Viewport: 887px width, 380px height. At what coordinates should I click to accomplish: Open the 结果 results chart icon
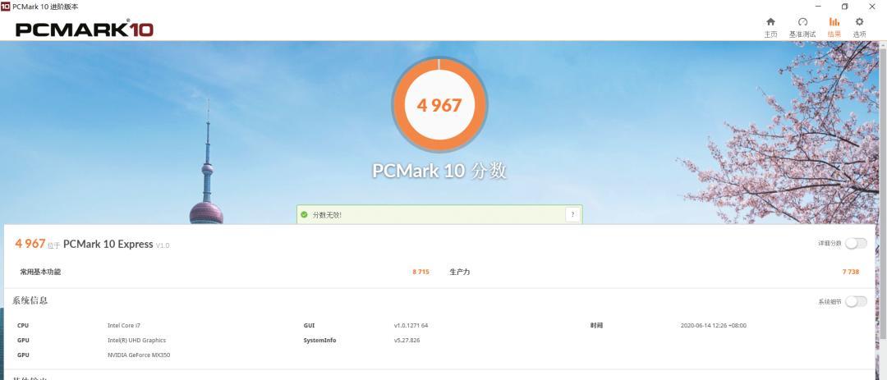[834, 22]
